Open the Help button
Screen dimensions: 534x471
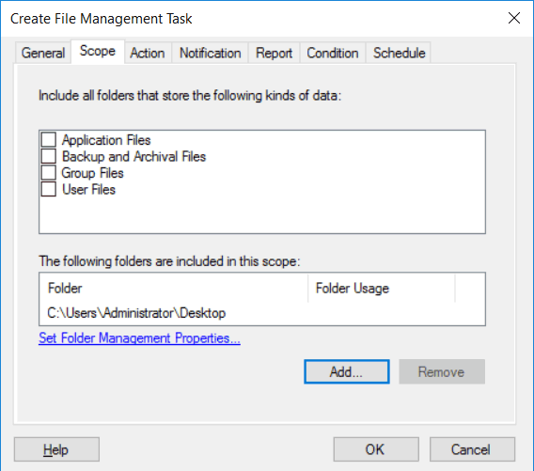56,449
